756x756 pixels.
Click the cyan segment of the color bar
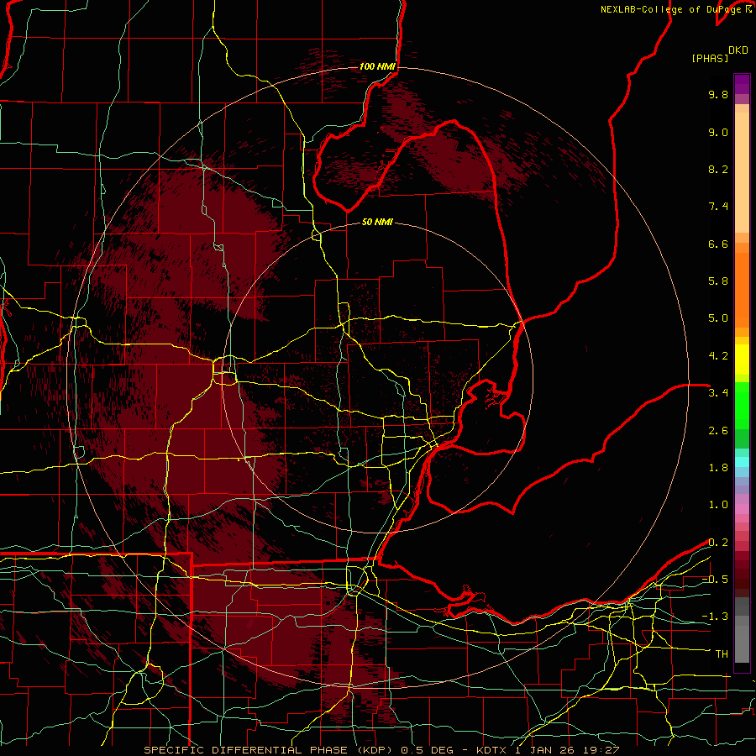point(742,462)
